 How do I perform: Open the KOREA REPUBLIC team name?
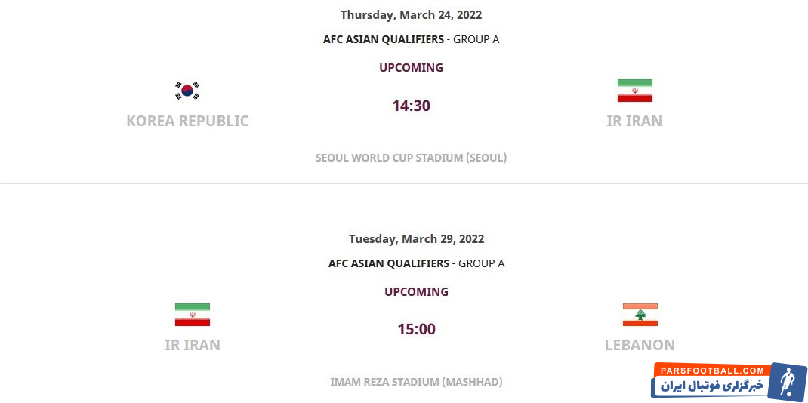(187, 121)
